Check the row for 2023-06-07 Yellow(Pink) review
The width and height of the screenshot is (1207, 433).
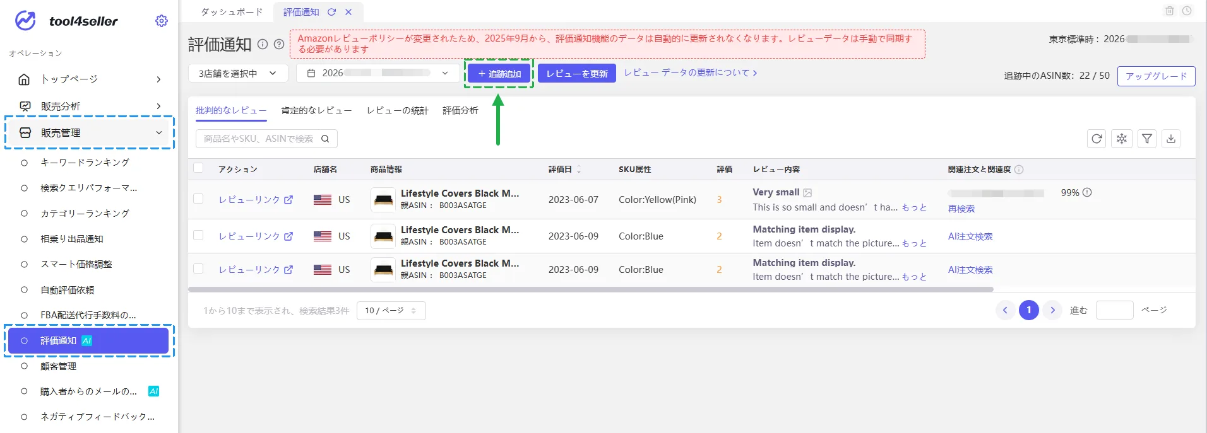198,199
